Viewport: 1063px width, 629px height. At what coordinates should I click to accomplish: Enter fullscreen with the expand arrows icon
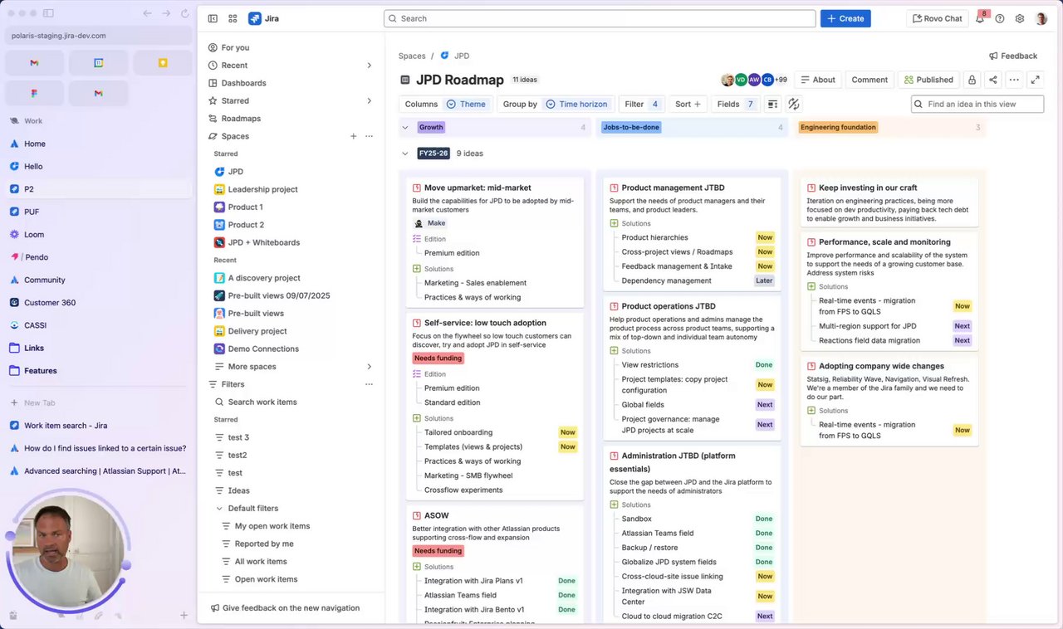(1035, 80)
